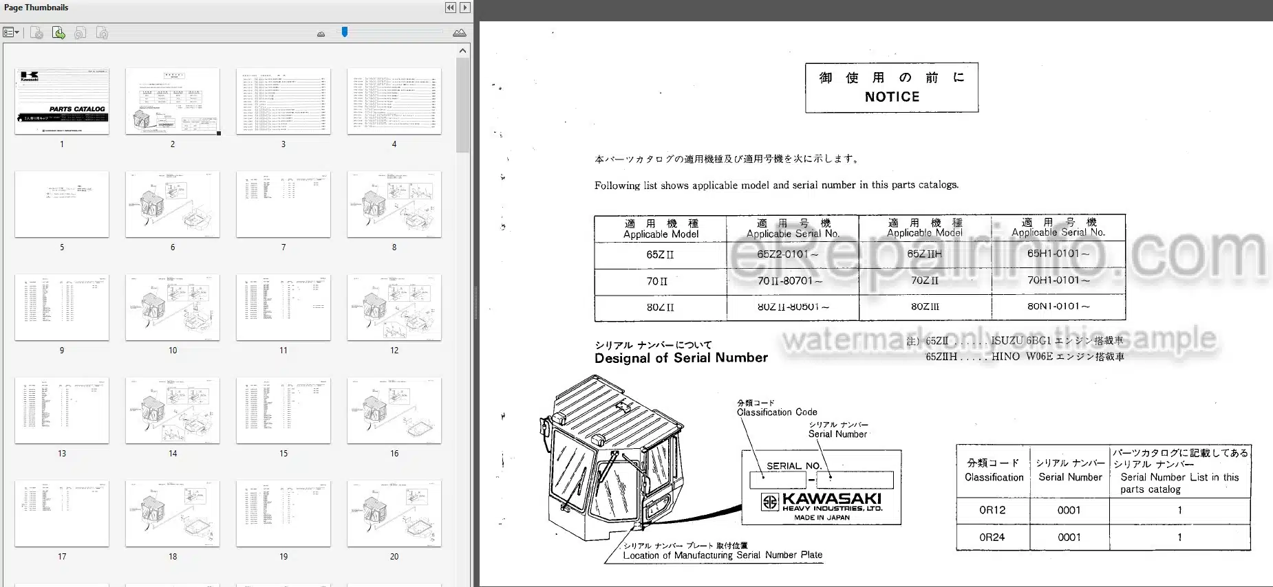Click the reduce thumbnail size icon
This screenshot has height=587, width=1273.
coord(321,33)
